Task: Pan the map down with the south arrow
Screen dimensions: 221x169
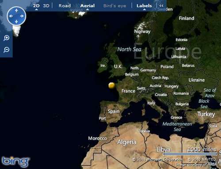Action: click(x=16, y=22)
